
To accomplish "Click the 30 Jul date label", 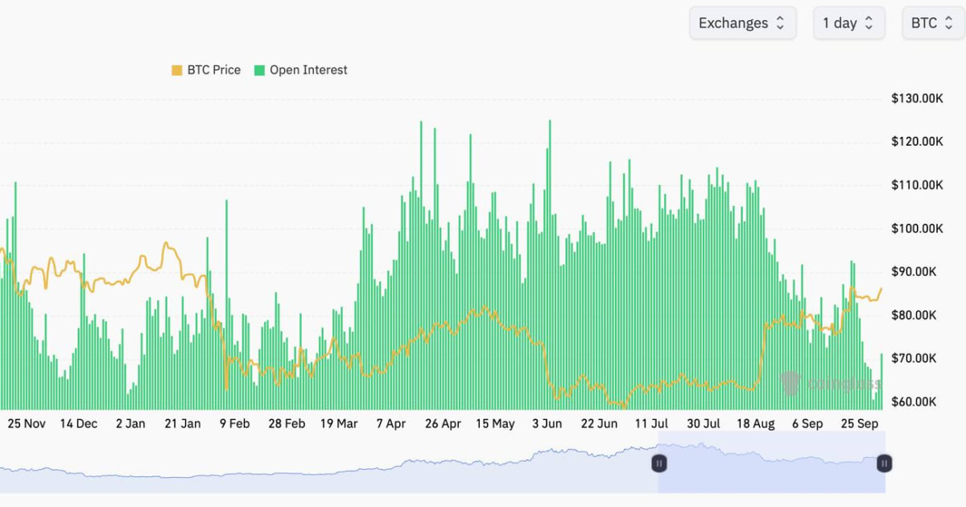I will click(x=703, y=423).
